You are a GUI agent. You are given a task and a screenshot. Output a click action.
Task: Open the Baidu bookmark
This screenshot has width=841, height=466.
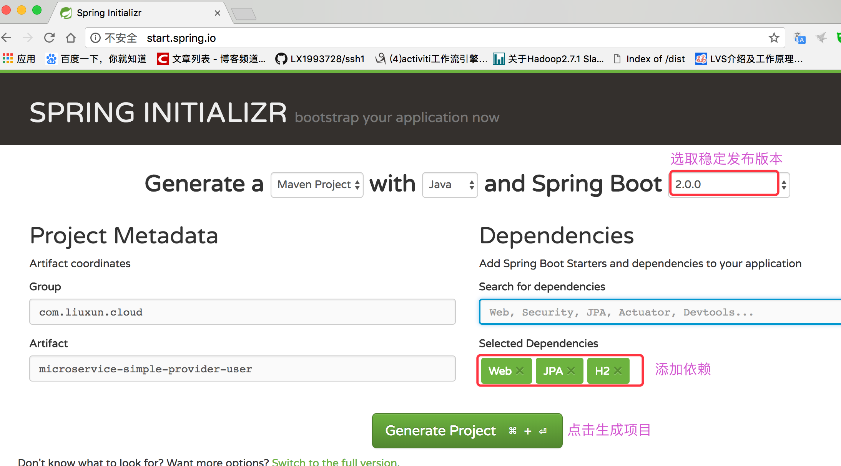(96, 59)
